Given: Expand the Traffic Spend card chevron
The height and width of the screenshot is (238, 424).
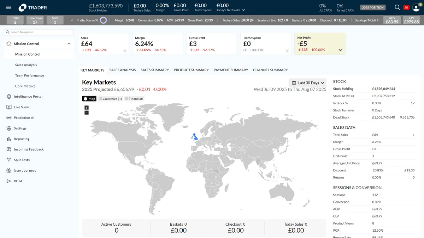Looking at the screenshot, I should pos(287,51).
